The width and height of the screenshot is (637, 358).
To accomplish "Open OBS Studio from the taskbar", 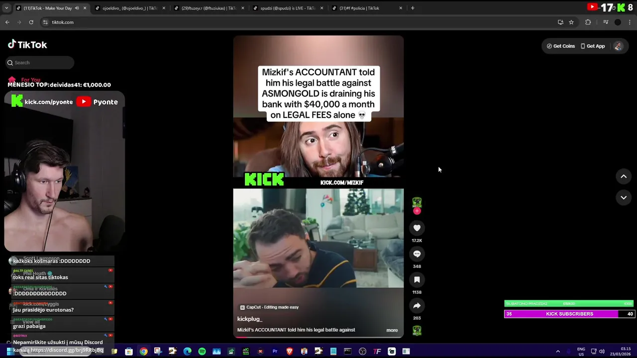I will 362,352.
